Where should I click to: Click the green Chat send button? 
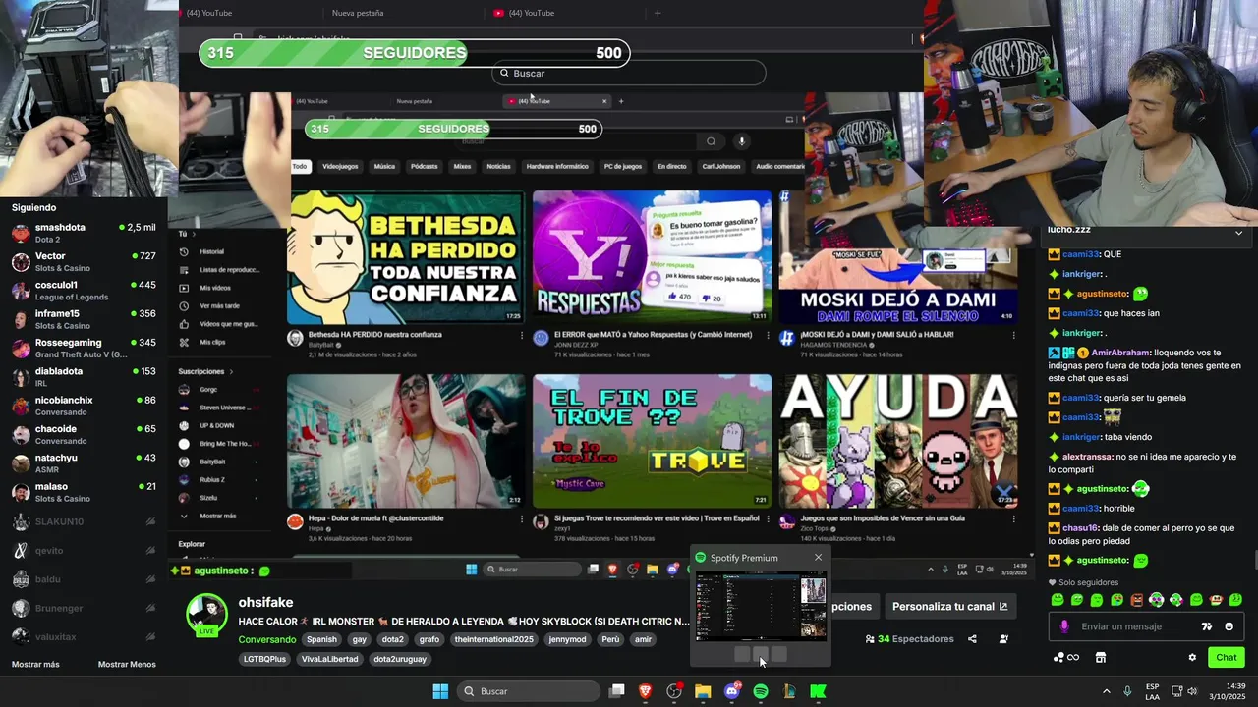point(1227,658)
